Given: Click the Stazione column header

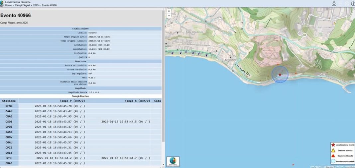Looking at the screenshot, I should 9,101.
